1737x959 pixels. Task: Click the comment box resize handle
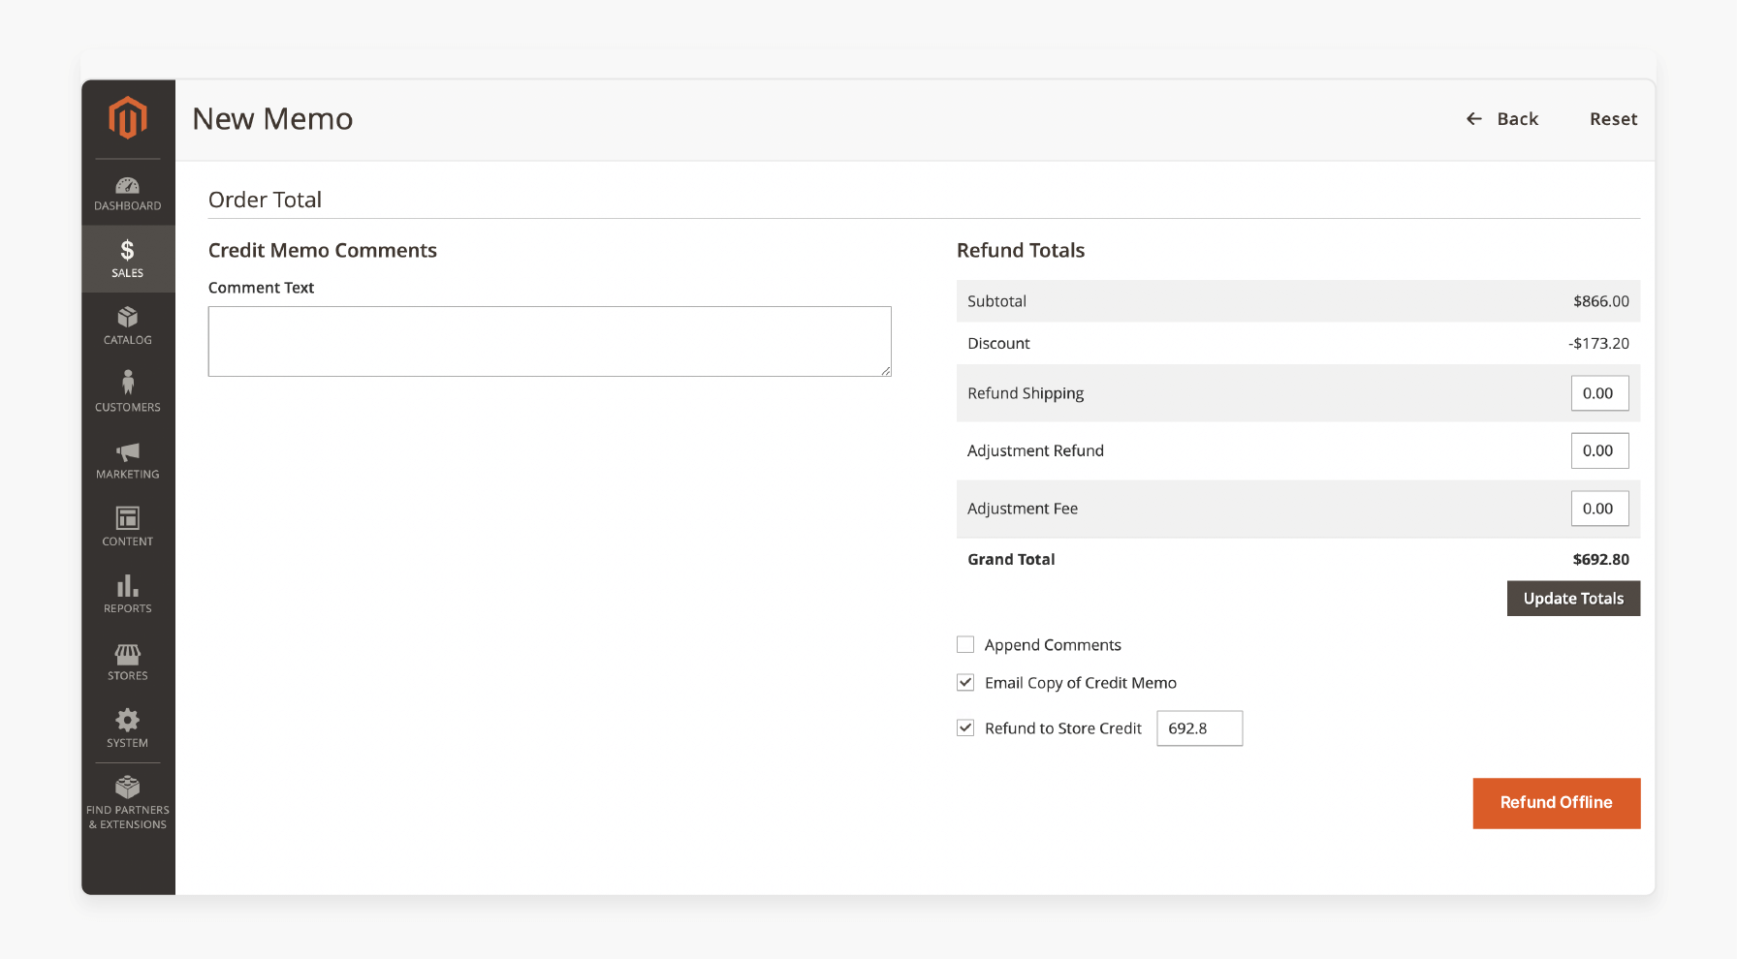[x=885, y=370]
